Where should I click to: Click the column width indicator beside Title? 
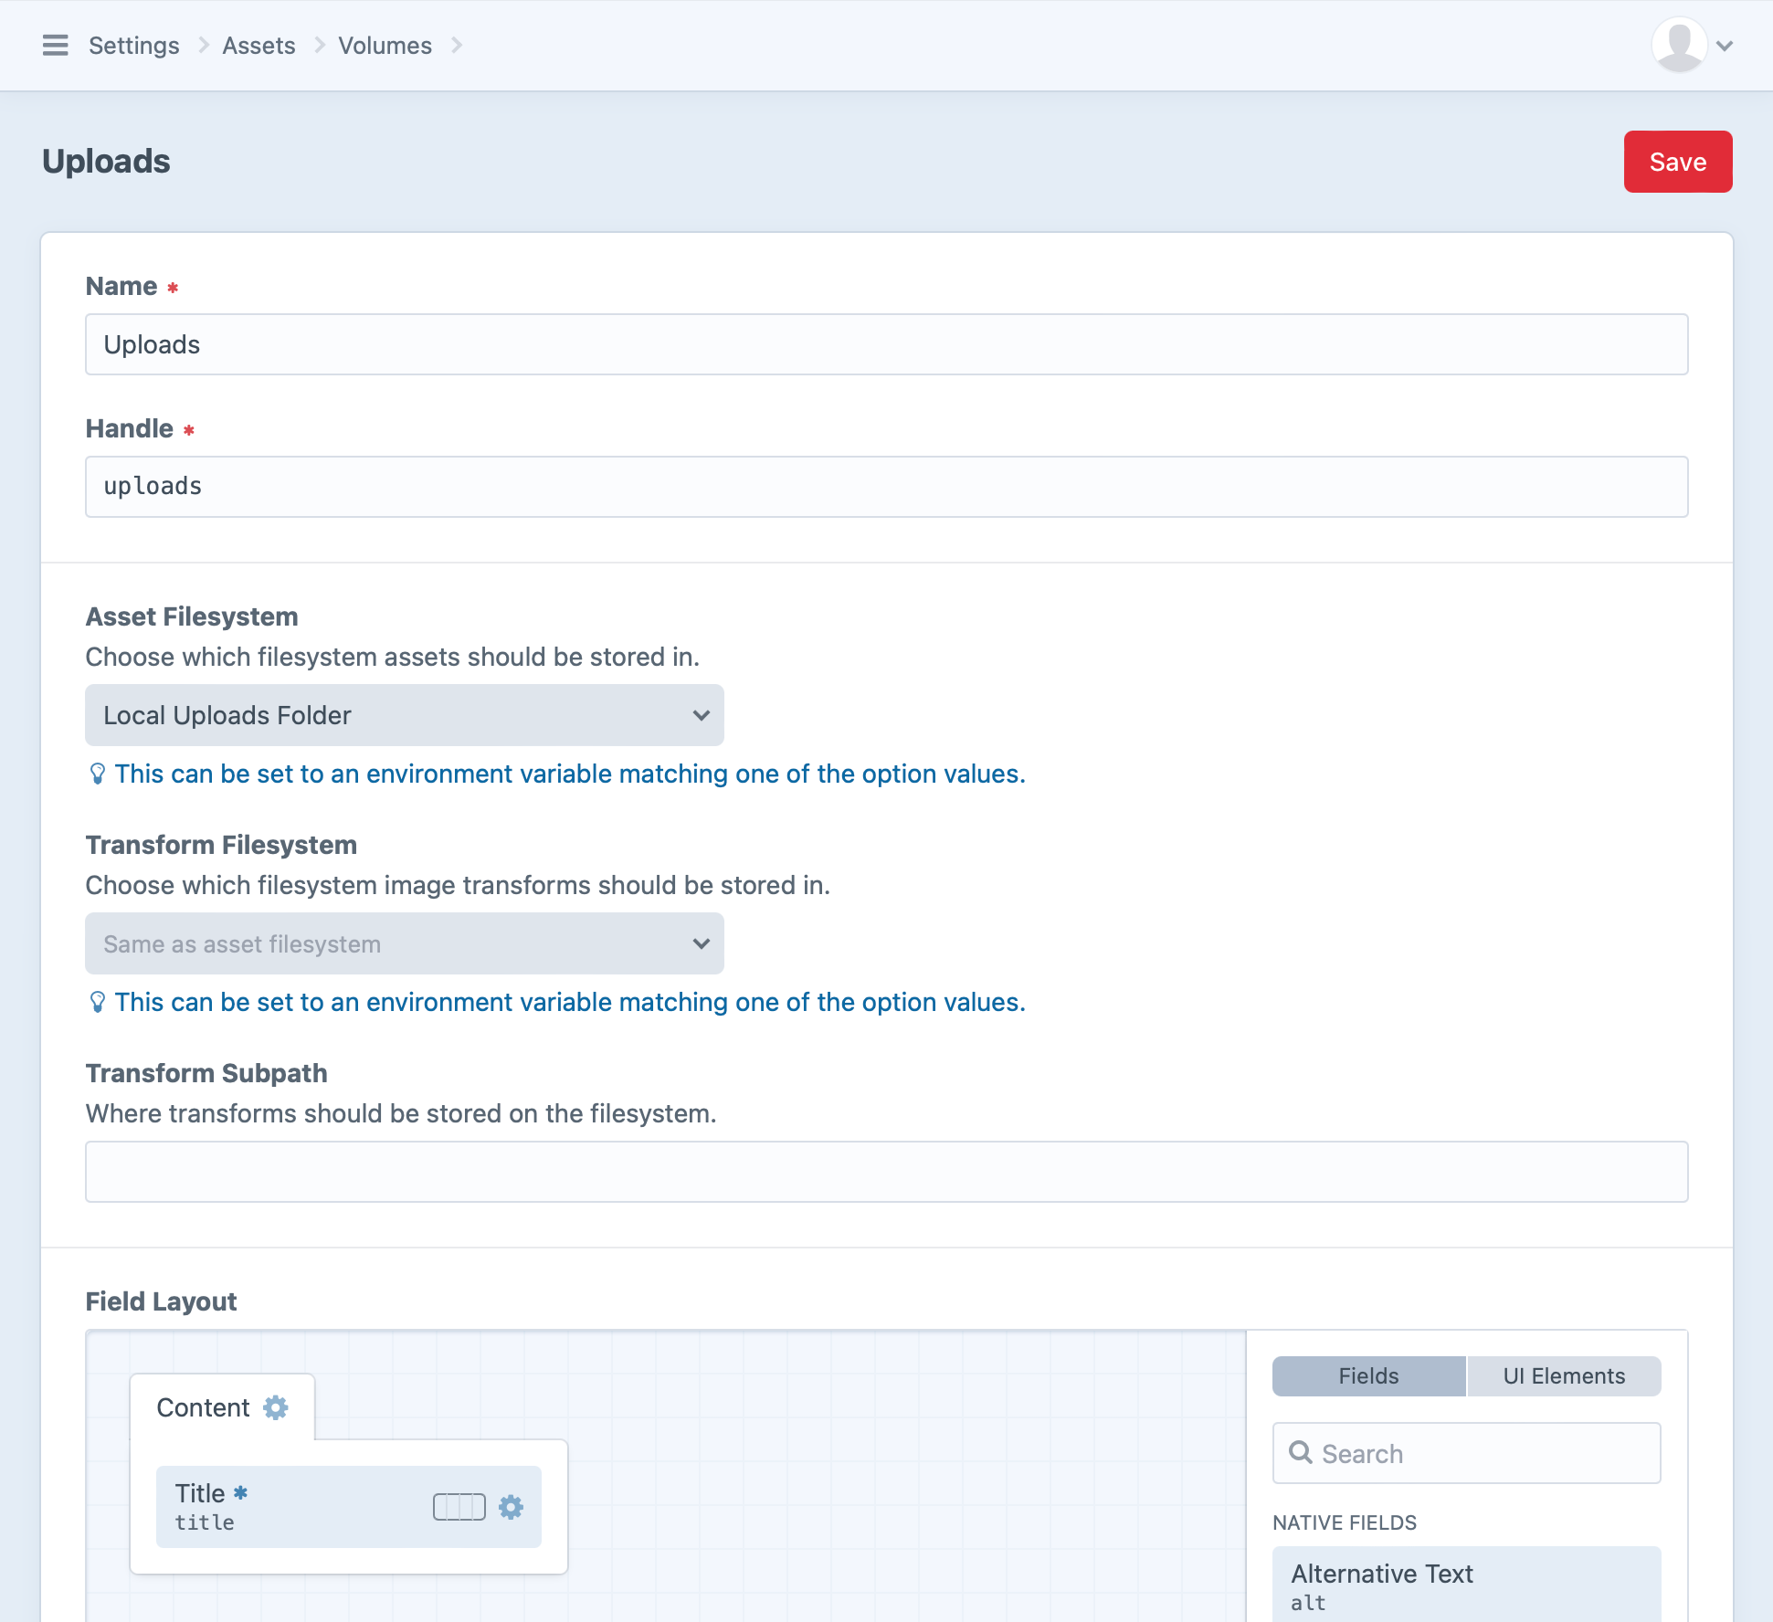459,1507
